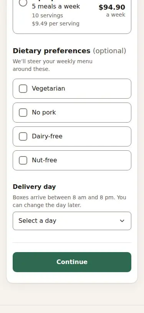Click the $94.90 weekly price
144x313 pixels.
112,7
